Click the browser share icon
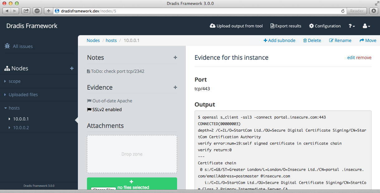The image size is (380, 193). [x=26, y=11]
